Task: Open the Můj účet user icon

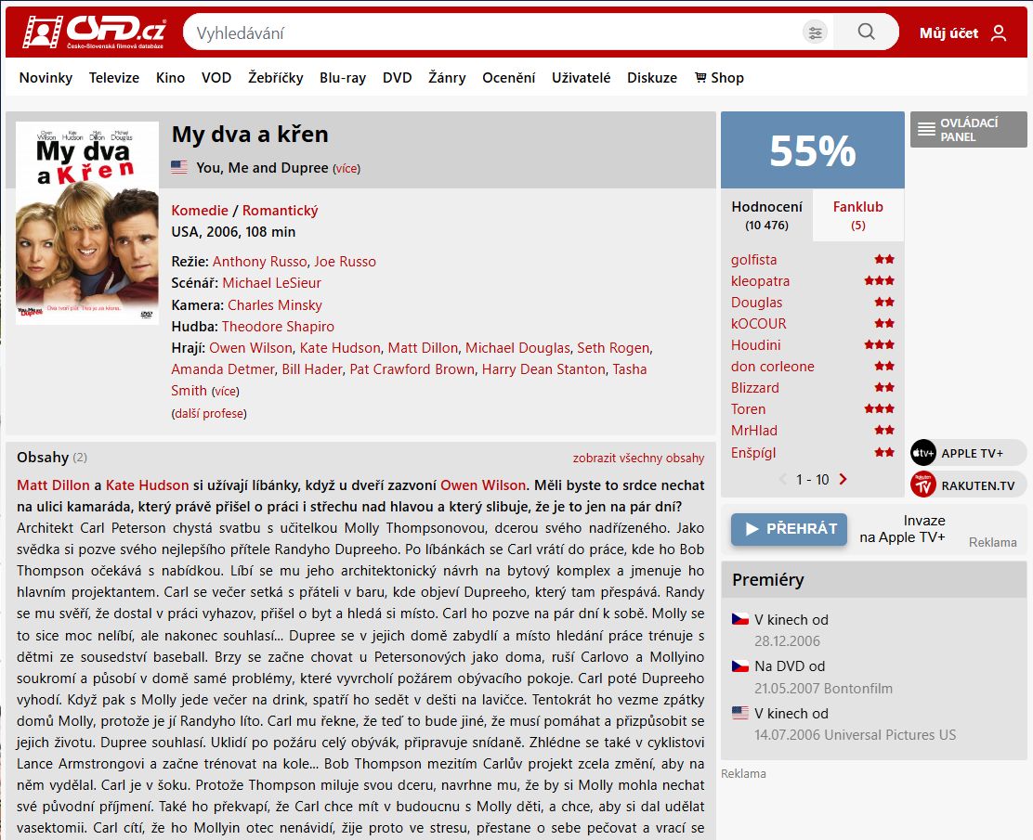Action: tap(999, 33)
